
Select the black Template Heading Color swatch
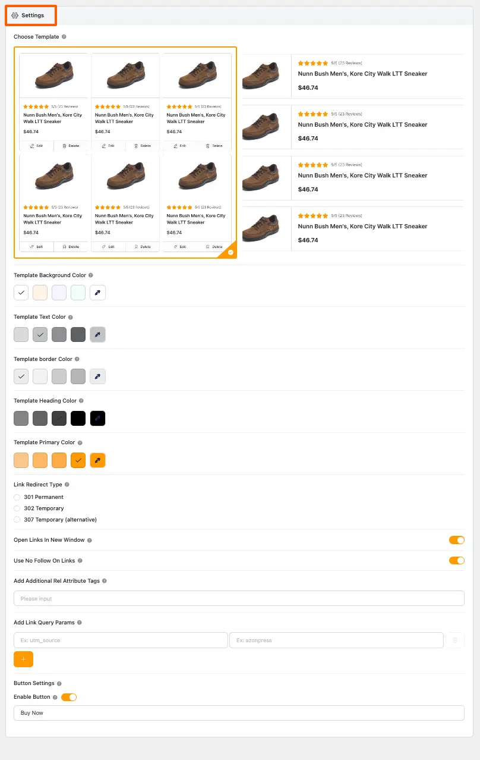pos(78,418)
